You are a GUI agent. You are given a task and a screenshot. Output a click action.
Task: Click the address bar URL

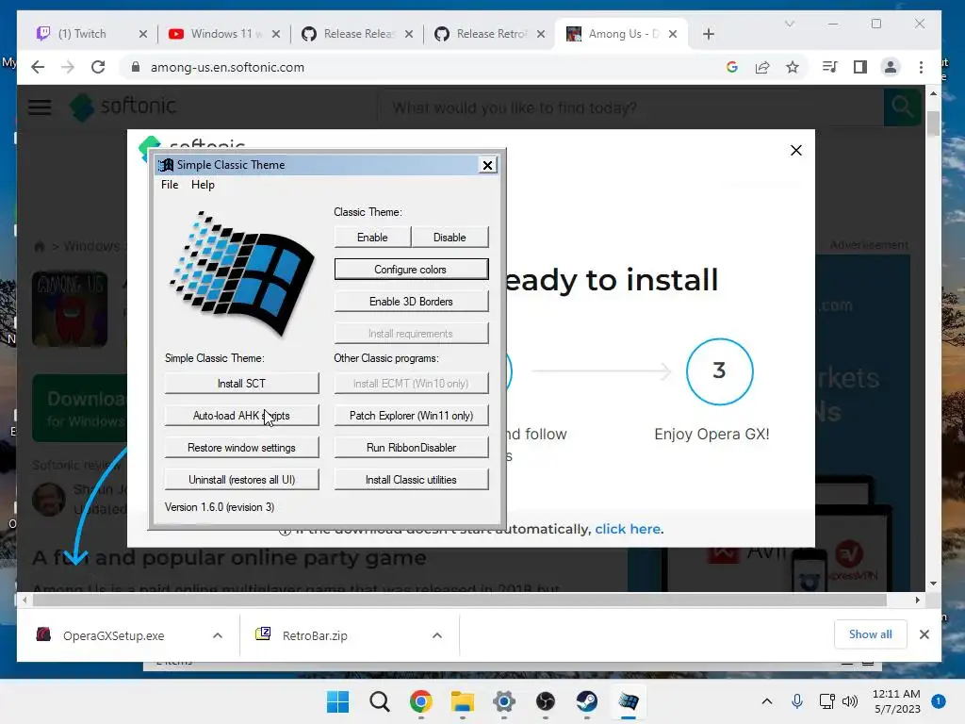(227, 67)
